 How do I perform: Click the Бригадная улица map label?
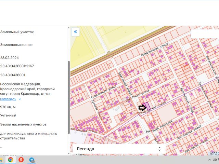pyautogui.click(x=125, y=84)
